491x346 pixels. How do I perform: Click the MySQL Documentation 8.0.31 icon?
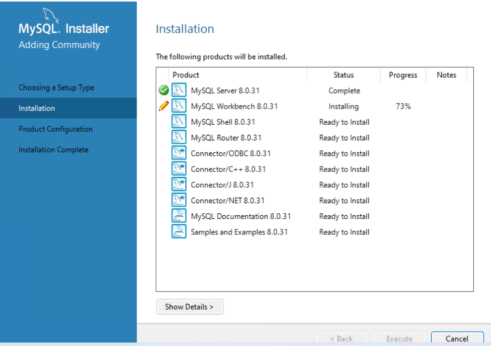pyautogui.click(x=179, y=216)
